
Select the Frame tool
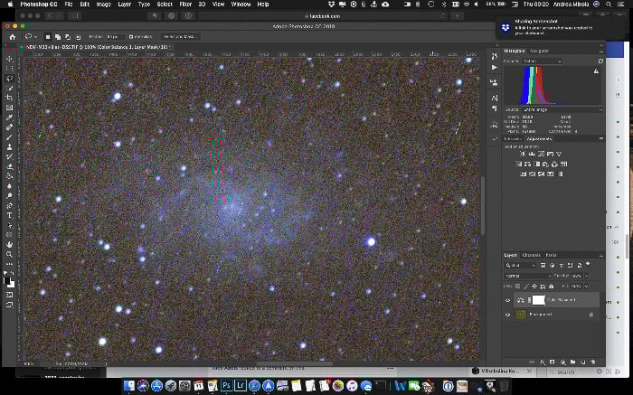point(9,108)
